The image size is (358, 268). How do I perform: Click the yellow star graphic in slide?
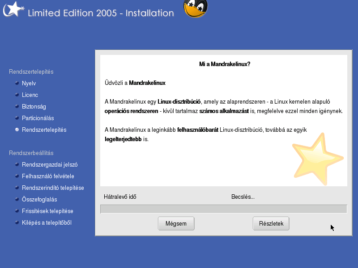point(318,159)
